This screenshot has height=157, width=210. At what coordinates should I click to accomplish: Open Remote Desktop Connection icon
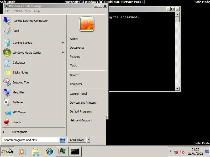(x=7, y=21)
